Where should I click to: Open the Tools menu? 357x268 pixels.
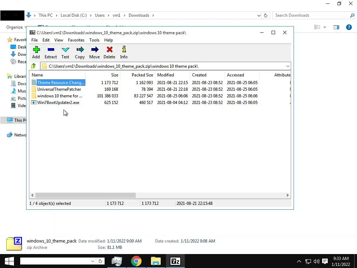point(94,40)
